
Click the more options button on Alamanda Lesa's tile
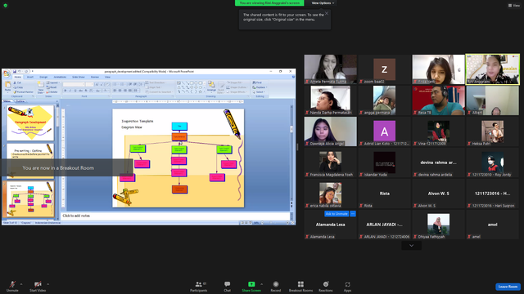coord(353,214)
